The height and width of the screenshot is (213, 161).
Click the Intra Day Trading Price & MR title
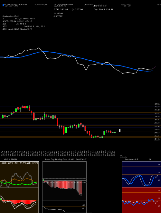[x=66, y=159]
